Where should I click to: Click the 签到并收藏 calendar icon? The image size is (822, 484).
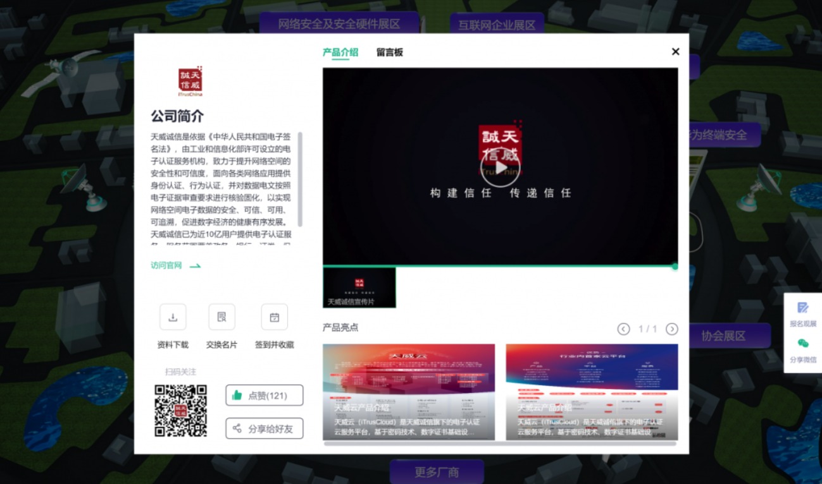[x=275, y=317]
